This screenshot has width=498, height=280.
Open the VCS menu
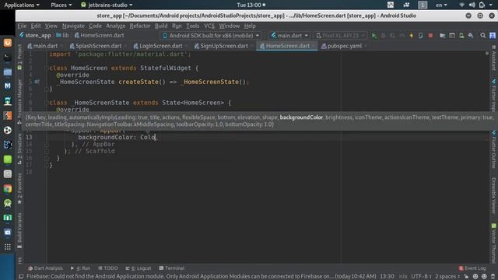point(209,26)
